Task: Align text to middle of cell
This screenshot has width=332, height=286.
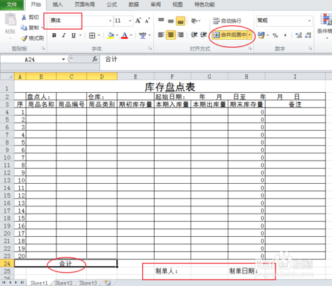Action: click(x=171, y=21)
